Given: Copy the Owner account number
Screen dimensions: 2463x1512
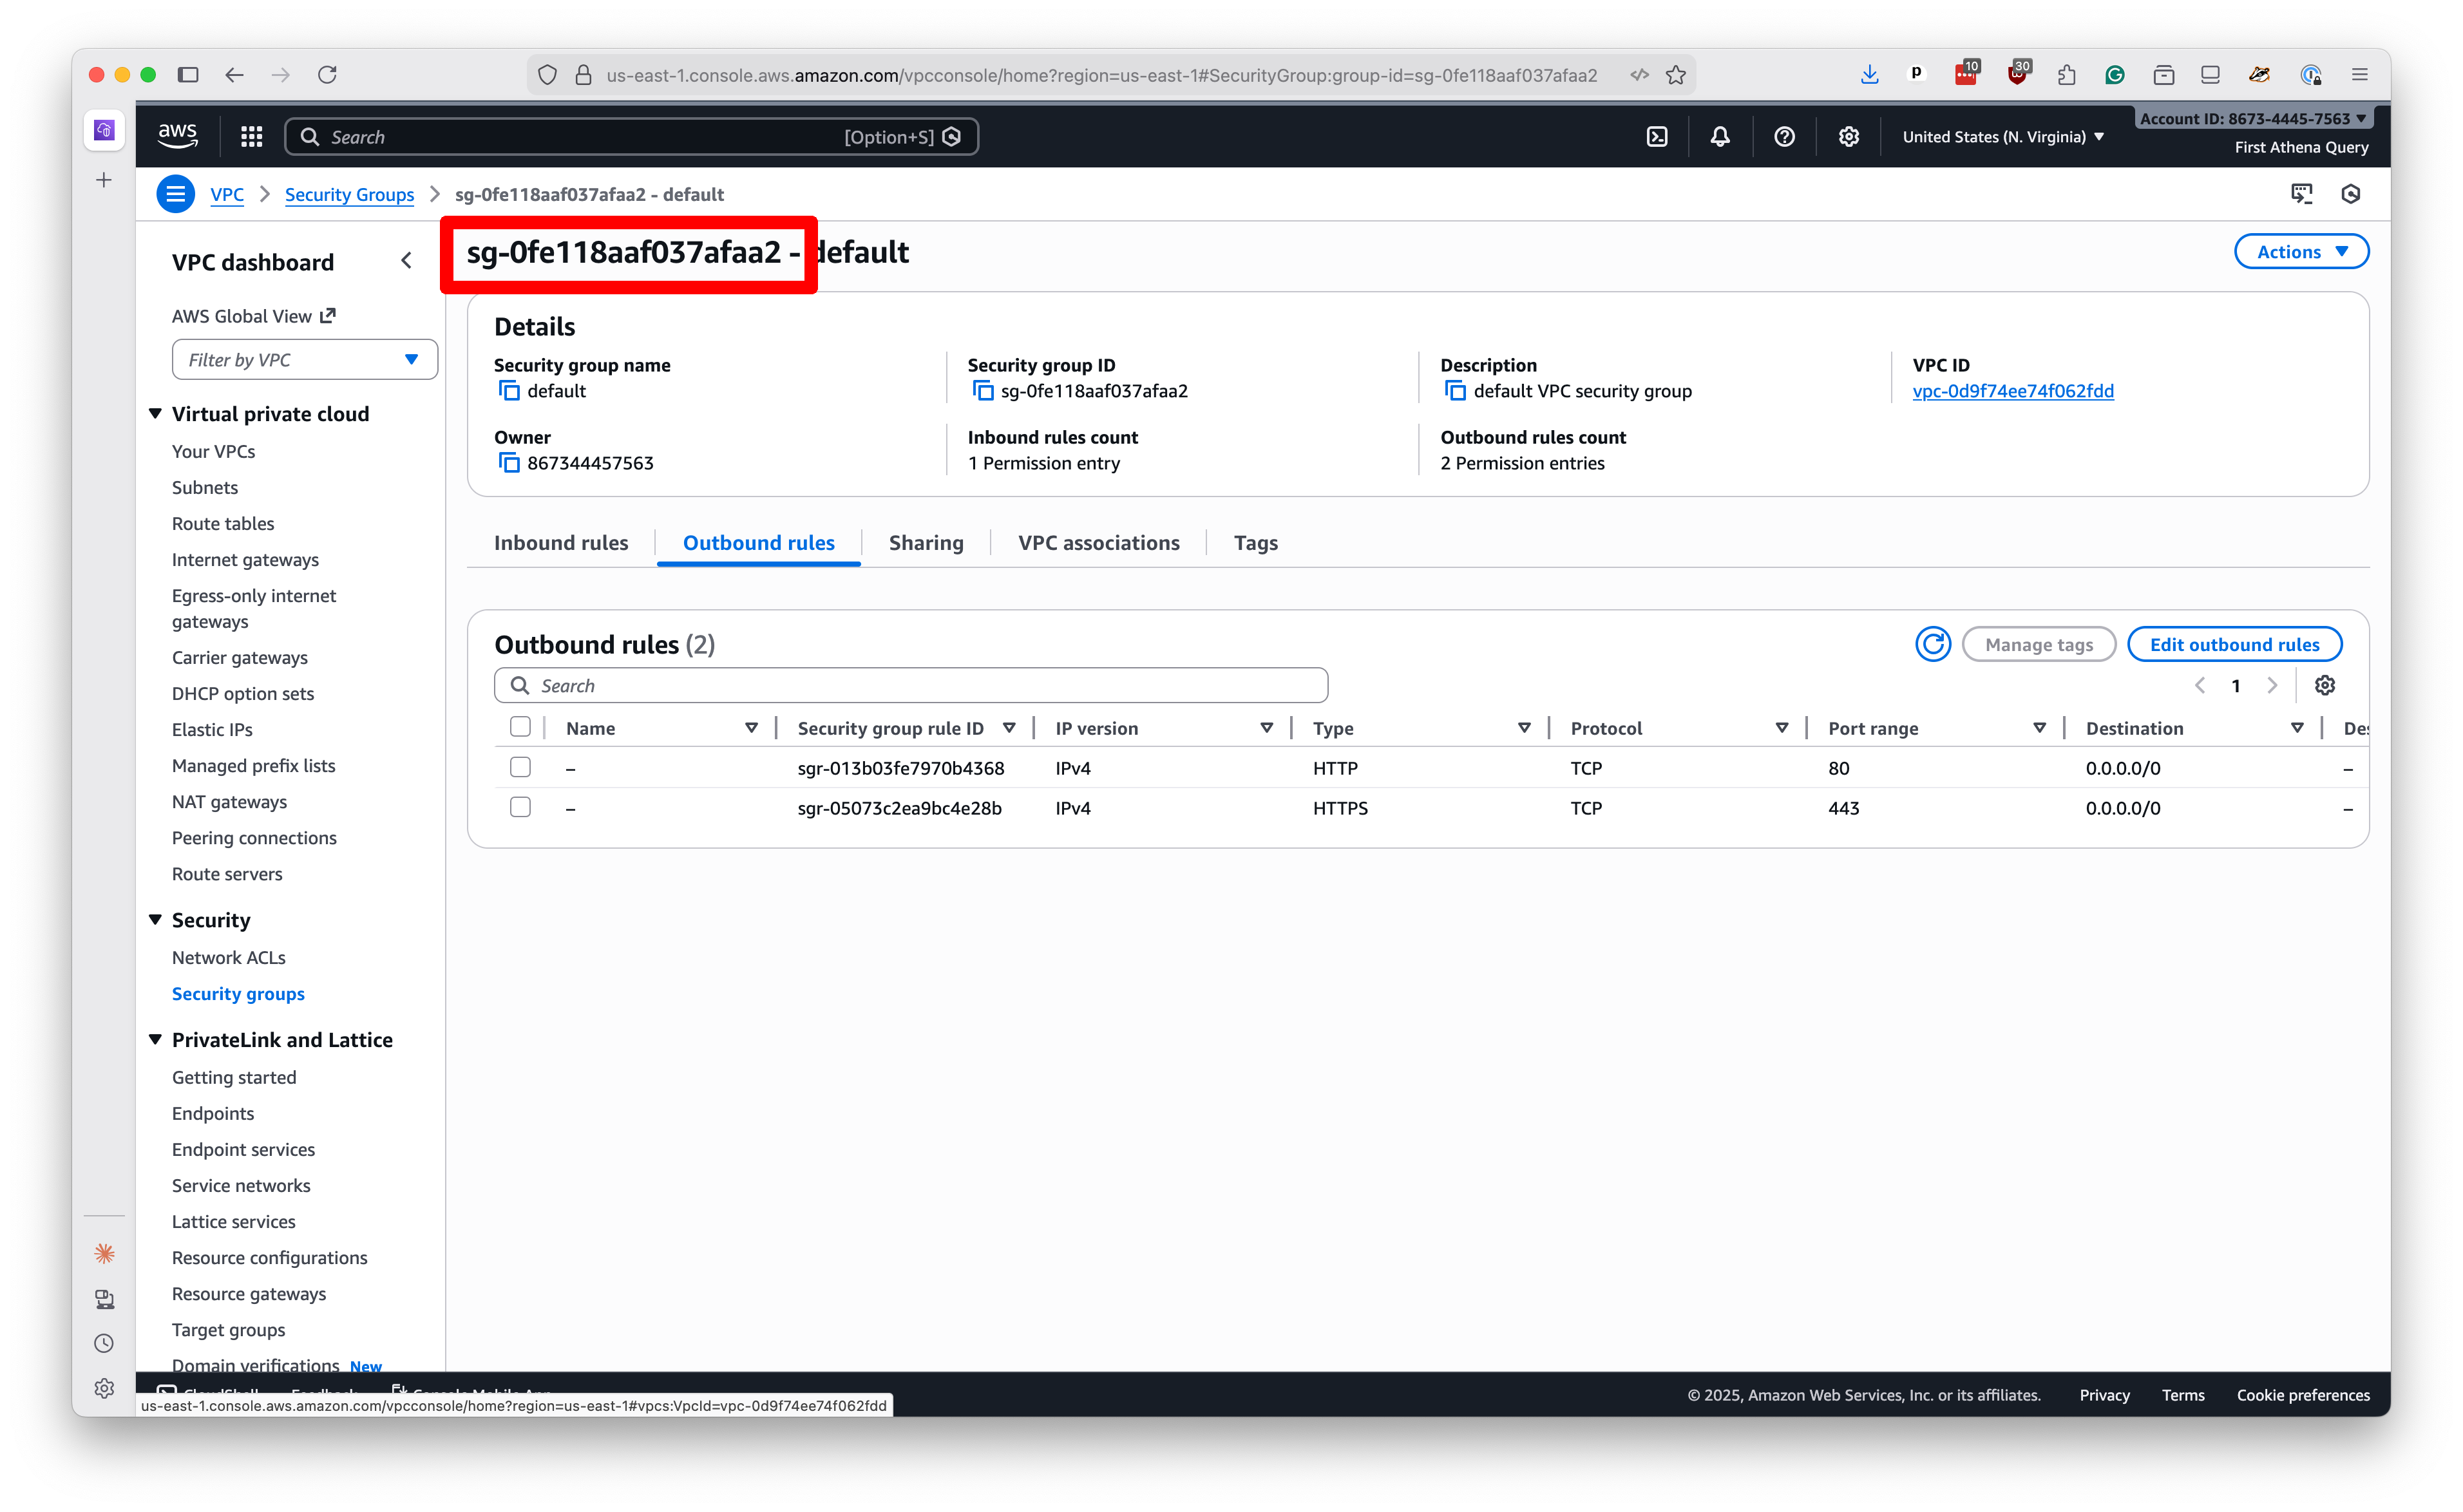Looking at the screenshot, I should [509, 462].
